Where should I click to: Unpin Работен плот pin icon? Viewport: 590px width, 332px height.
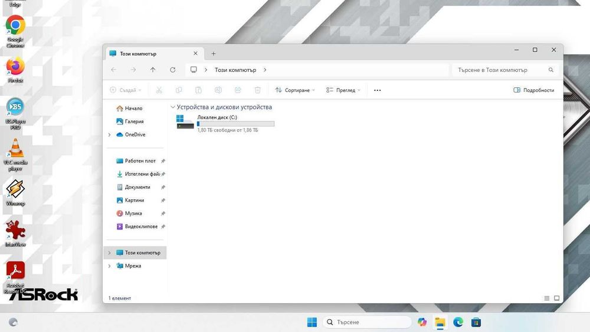pyautogui.click(x=163, y=161)
